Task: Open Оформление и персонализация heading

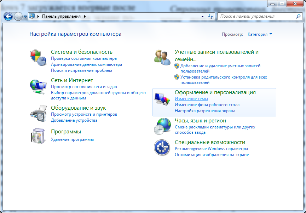Action: pos(215,92)
